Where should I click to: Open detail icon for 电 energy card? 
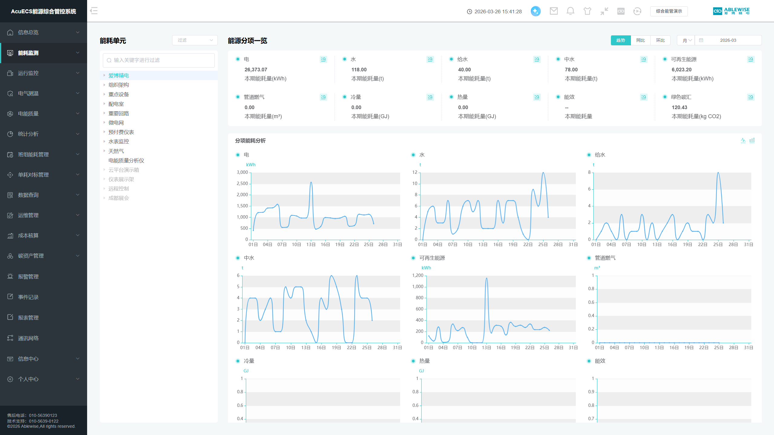tap(323, 59)
